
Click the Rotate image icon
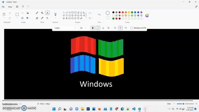pyautogui.click(x=27, y=13)
